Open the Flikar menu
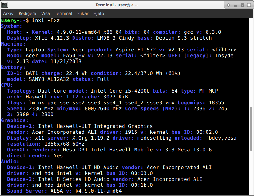 click(83, 14)
